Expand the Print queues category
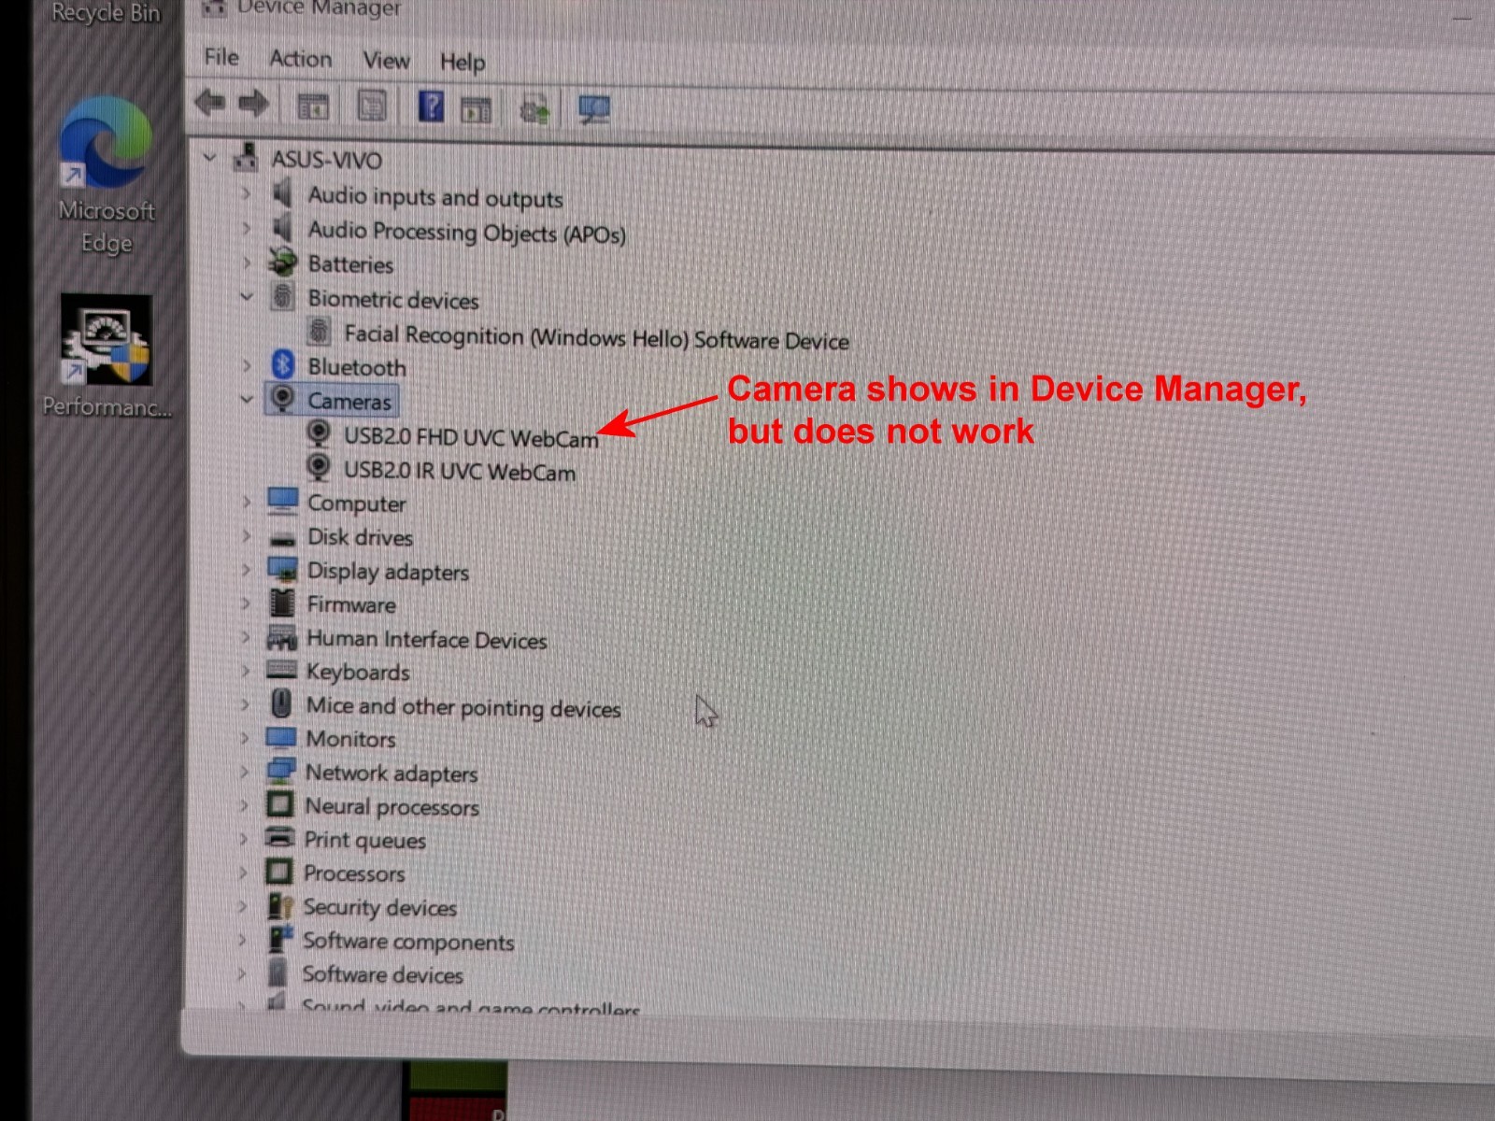Screen dimensions: 1495x1121 point(244,839)
